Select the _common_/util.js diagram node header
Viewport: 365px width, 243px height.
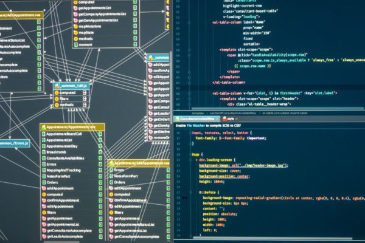pos(71,86)
